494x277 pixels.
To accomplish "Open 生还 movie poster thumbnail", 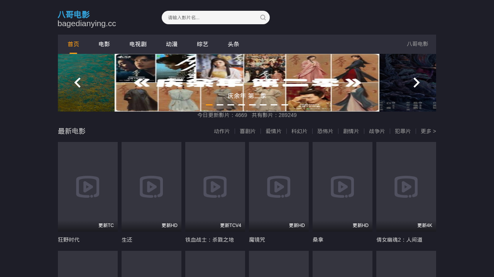I will coord(151,186).
